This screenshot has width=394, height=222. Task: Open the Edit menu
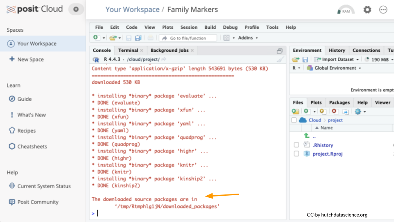click(x=115, y=27)
